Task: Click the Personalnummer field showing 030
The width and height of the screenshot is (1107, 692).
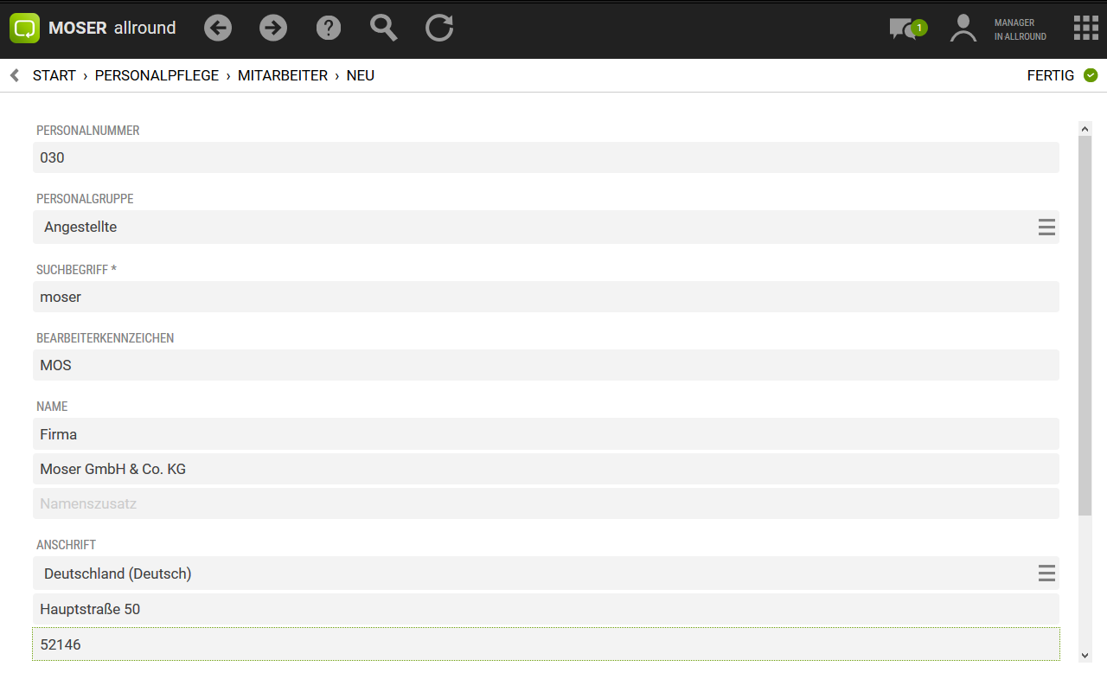Action: point(546,157)
